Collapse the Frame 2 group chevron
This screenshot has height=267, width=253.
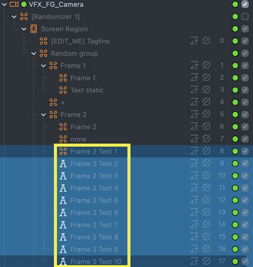[43, 115]
